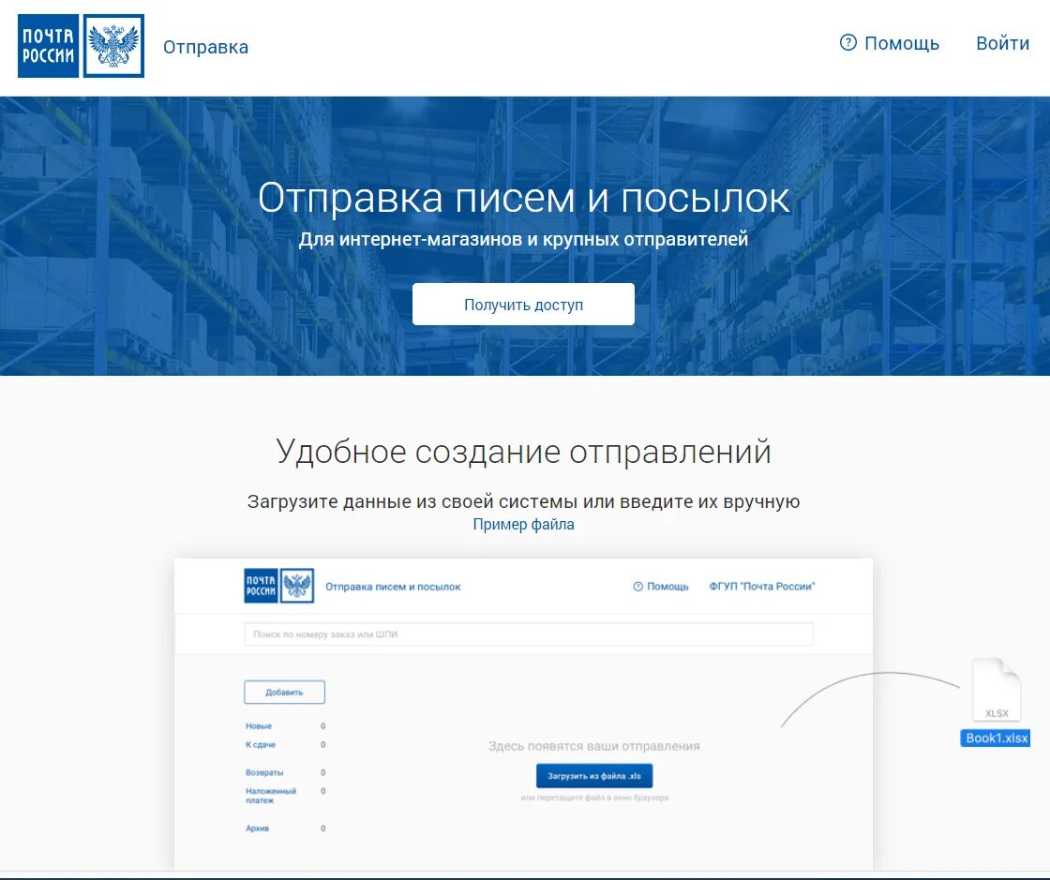Click the Поиск по номеру заказа search field
This screenshot has width=1050, height=880.
point(529,634)
